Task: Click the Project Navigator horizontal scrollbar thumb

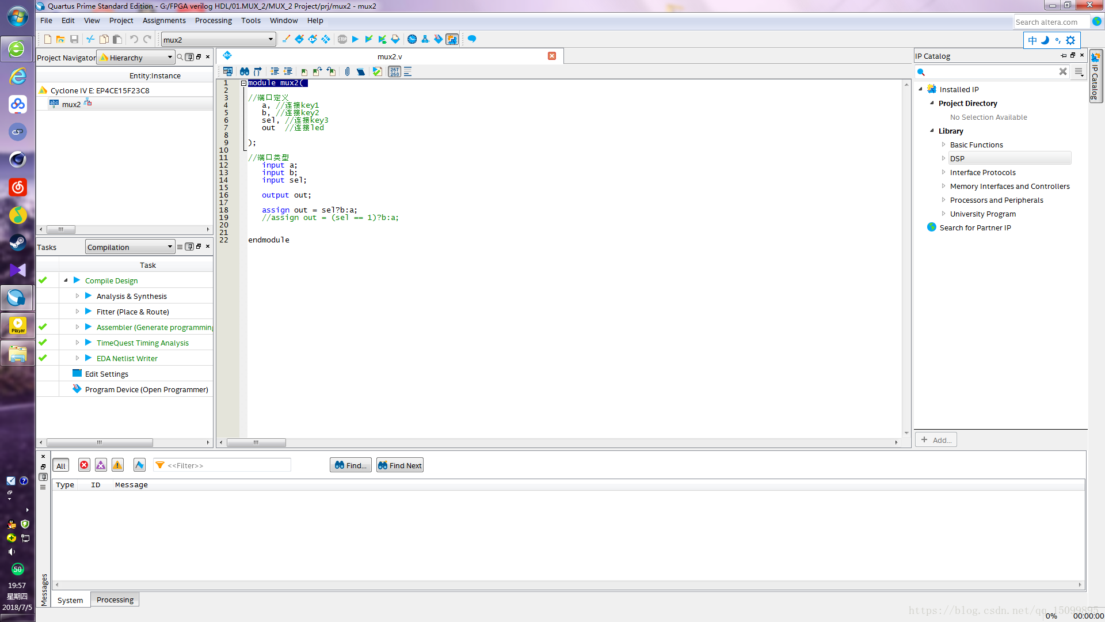Action: pyautogui.click(x=61, y=229)
